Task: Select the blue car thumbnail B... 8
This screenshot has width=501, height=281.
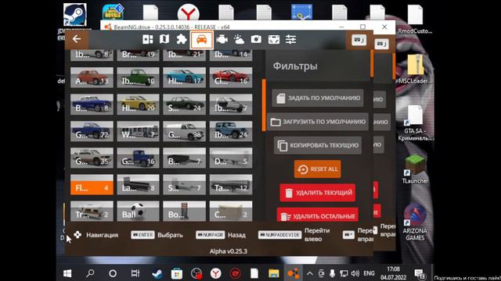Action: 92,104
